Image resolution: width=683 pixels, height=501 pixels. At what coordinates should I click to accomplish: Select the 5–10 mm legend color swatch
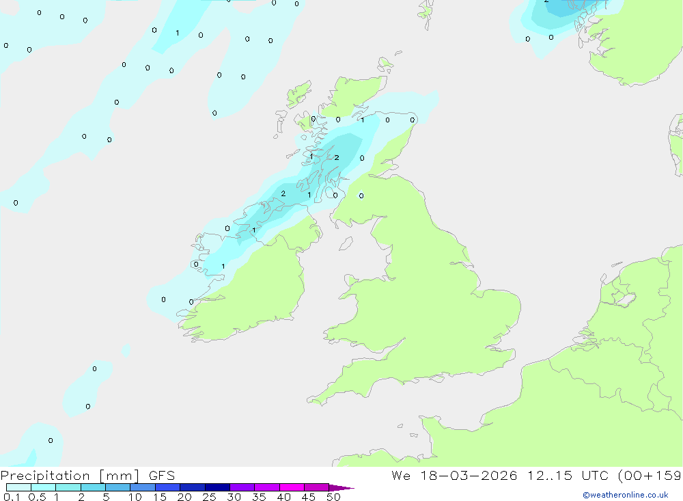118,487
